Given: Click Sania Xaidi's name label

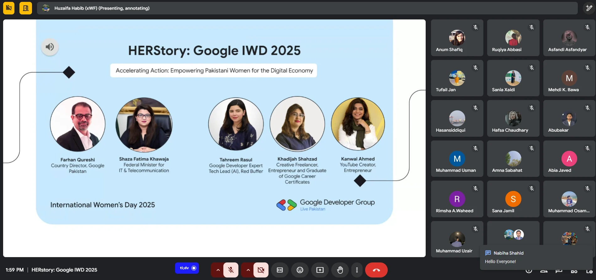Looking at the screenshot, I should pos(503,90).
